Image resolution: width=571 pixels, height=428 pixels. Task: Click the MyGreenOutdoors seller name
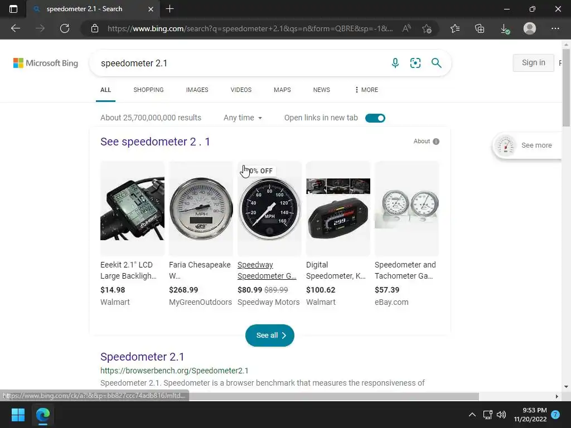[x=200, y=302]
